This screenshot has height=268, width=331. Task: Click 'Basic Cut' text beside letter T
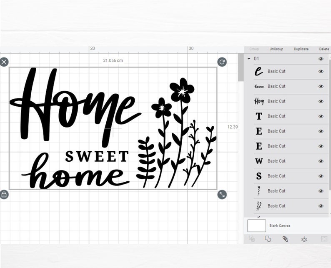pos(276,116)
